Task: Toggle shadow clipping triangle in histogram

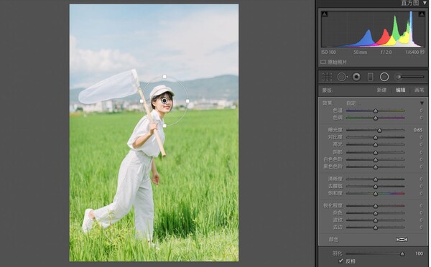Action: point(325,14)
